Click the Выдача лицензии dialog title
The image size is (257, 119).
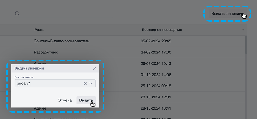29,68
